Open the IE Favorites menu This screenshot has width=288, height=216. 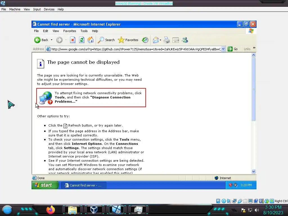(x=70, y=31)
